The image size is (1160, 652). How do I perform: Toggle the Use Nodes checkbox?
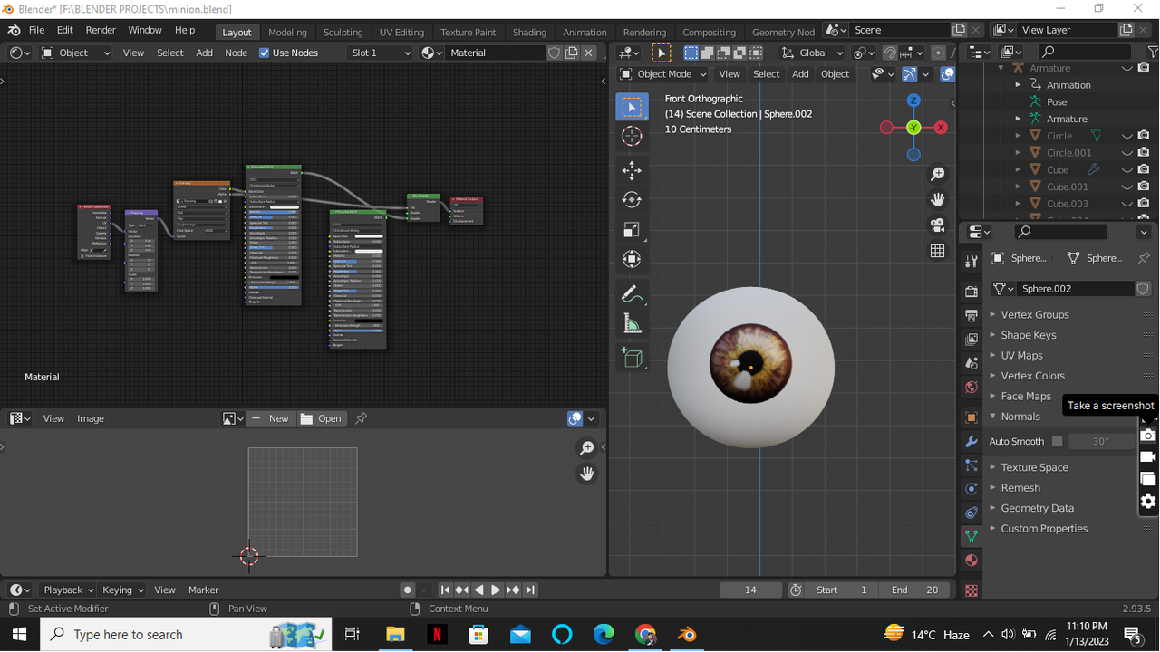pyautogui.click(x=264, y=53)
